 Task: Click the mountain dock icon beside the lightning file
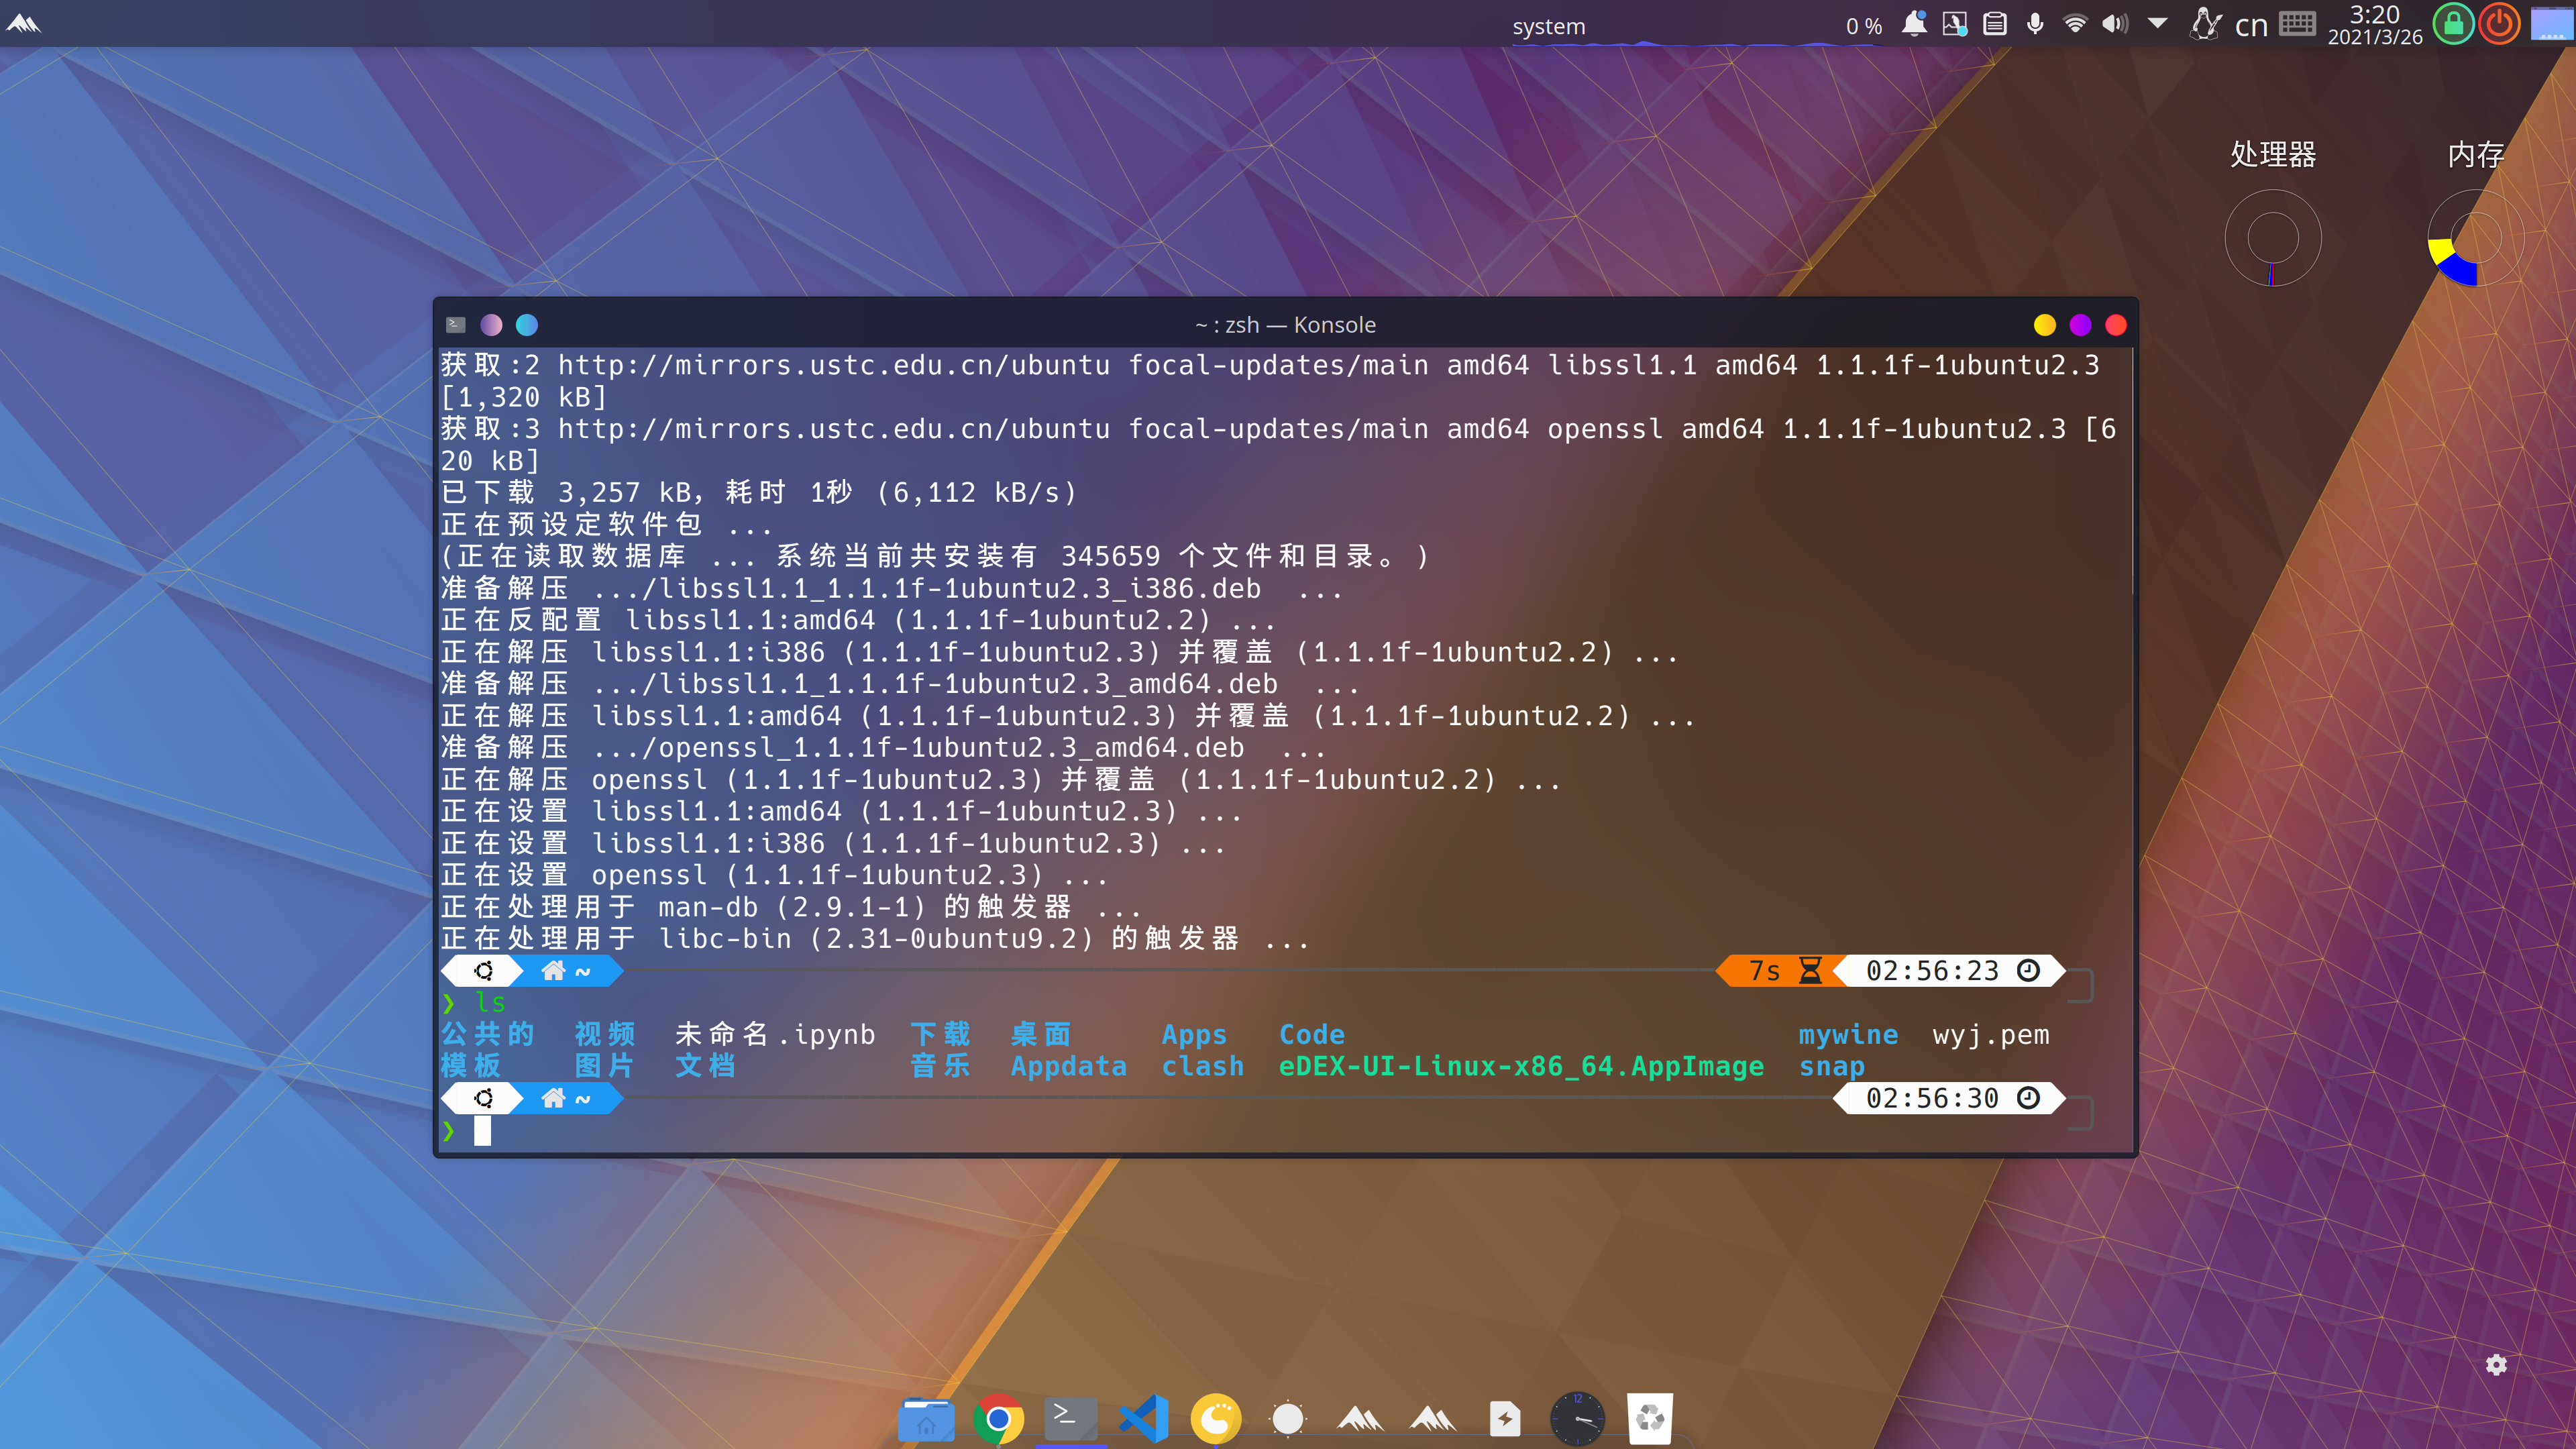point(1433,1419)
